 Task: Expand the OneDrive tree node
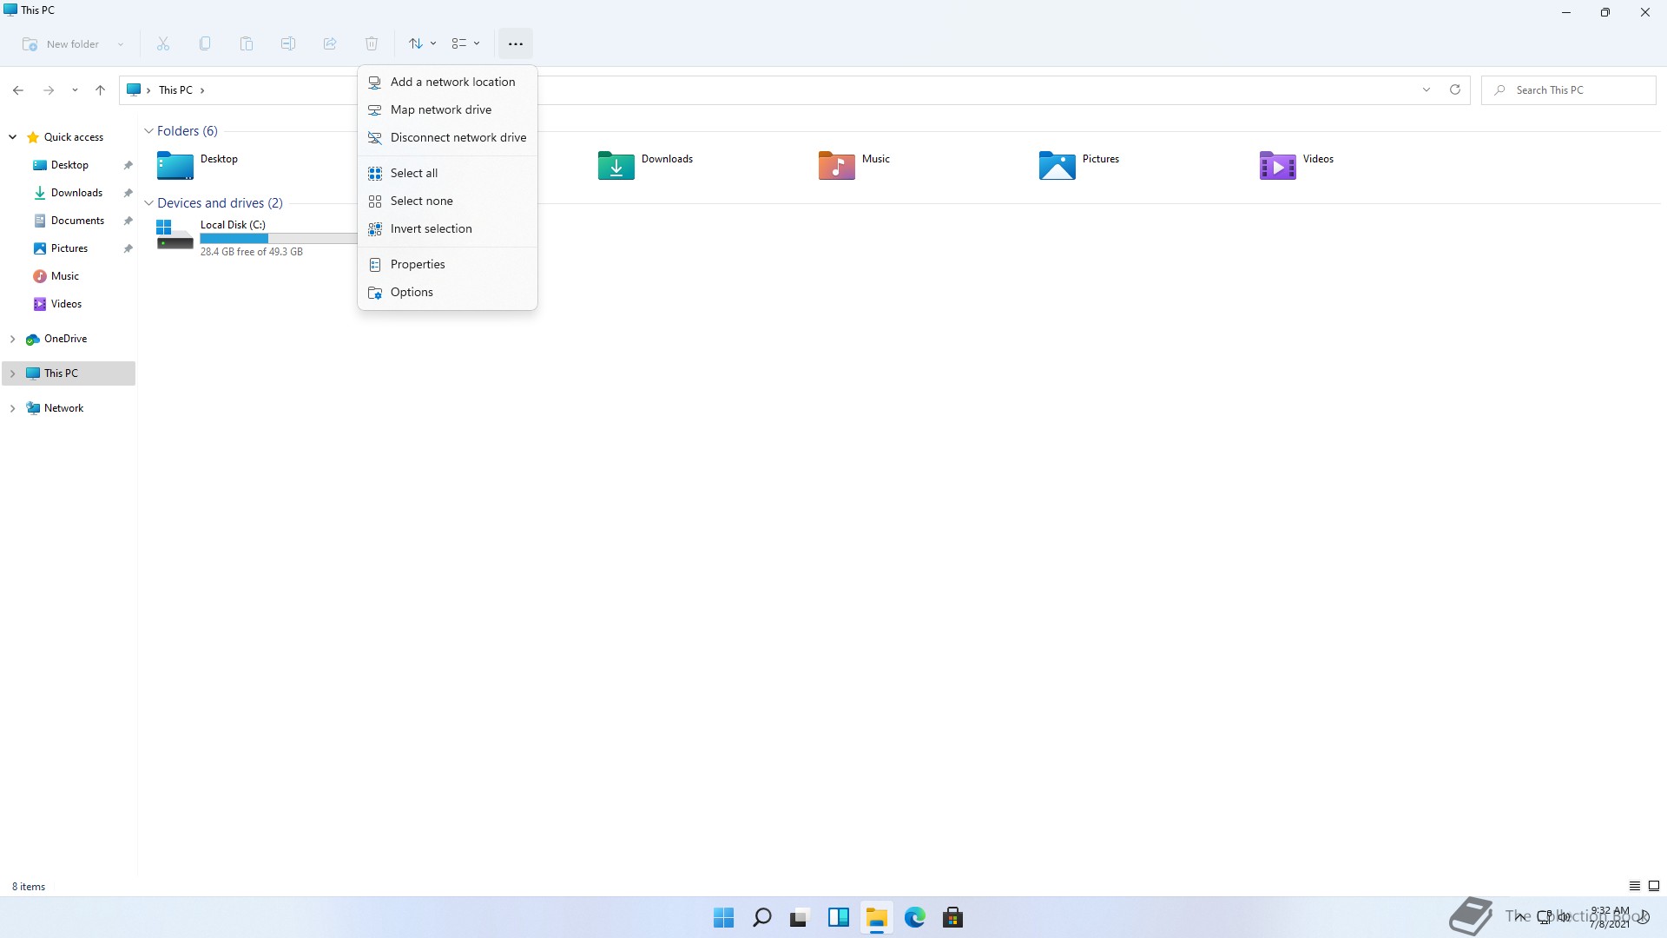tap(13, 339)
